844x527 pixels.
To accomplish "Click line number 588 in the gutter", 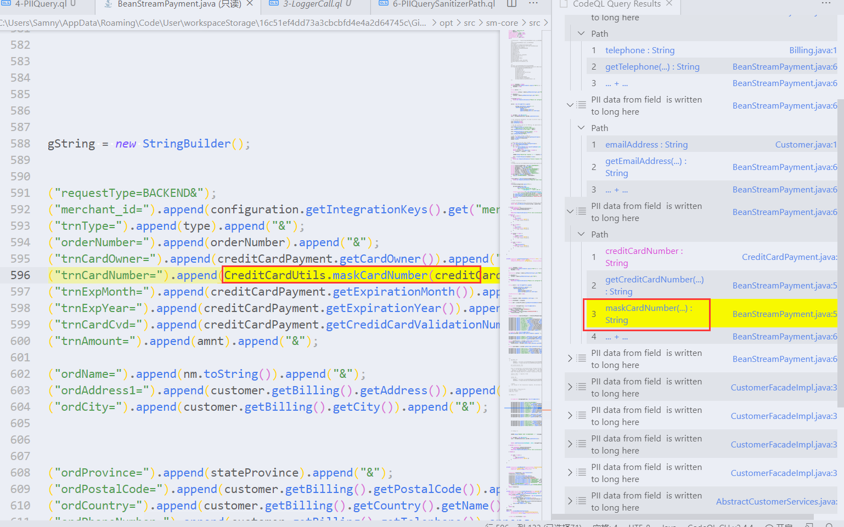I will pos(20,143).
